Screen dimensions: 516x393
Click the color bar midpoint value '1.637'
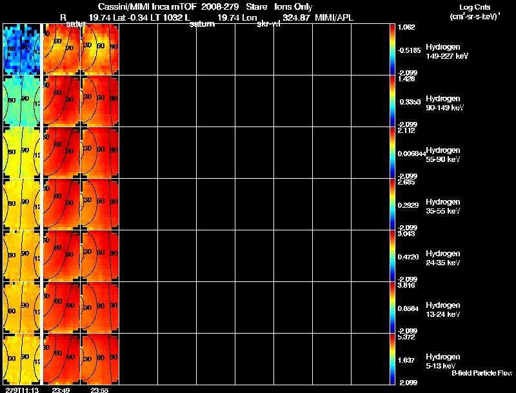406,361
